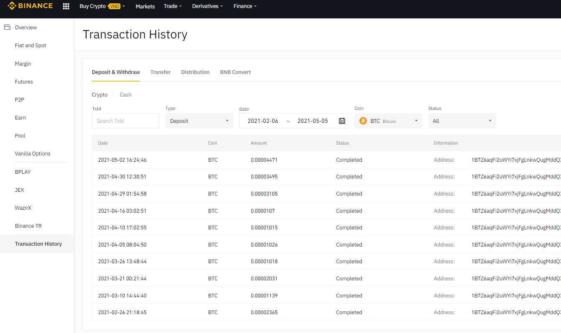Open WazirX in the sidebar
The height and width of the screenshot is (333, 561).
pyautogui.click(x=23, y=208)
